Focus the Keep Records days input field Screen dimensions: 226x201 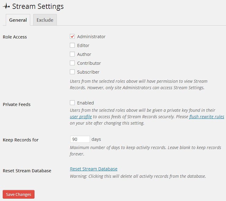coord(80,139)
